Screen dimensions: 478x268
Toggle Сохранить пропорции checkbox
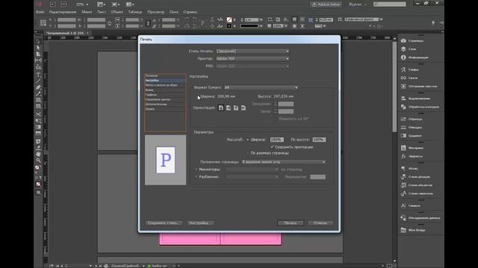292,147
